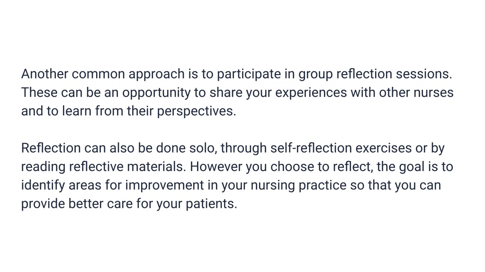
Task: Click the word "Another" in the text
Action: pyautogui.click(x=45, y=74)
